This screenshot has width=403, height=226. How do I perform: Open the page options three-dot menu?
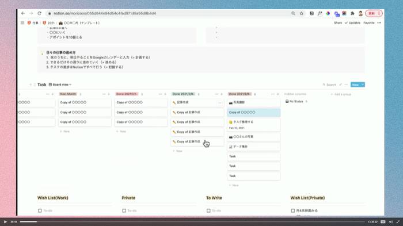pos(379,23)
